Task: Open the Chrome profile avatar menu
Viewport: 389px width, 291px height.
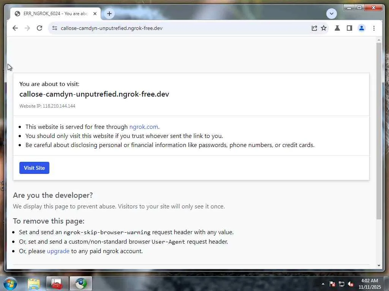Action: pos(362,28)
